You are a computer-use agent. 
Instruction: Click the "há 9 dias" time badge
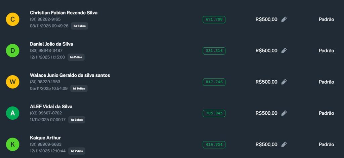pos(79,89)
